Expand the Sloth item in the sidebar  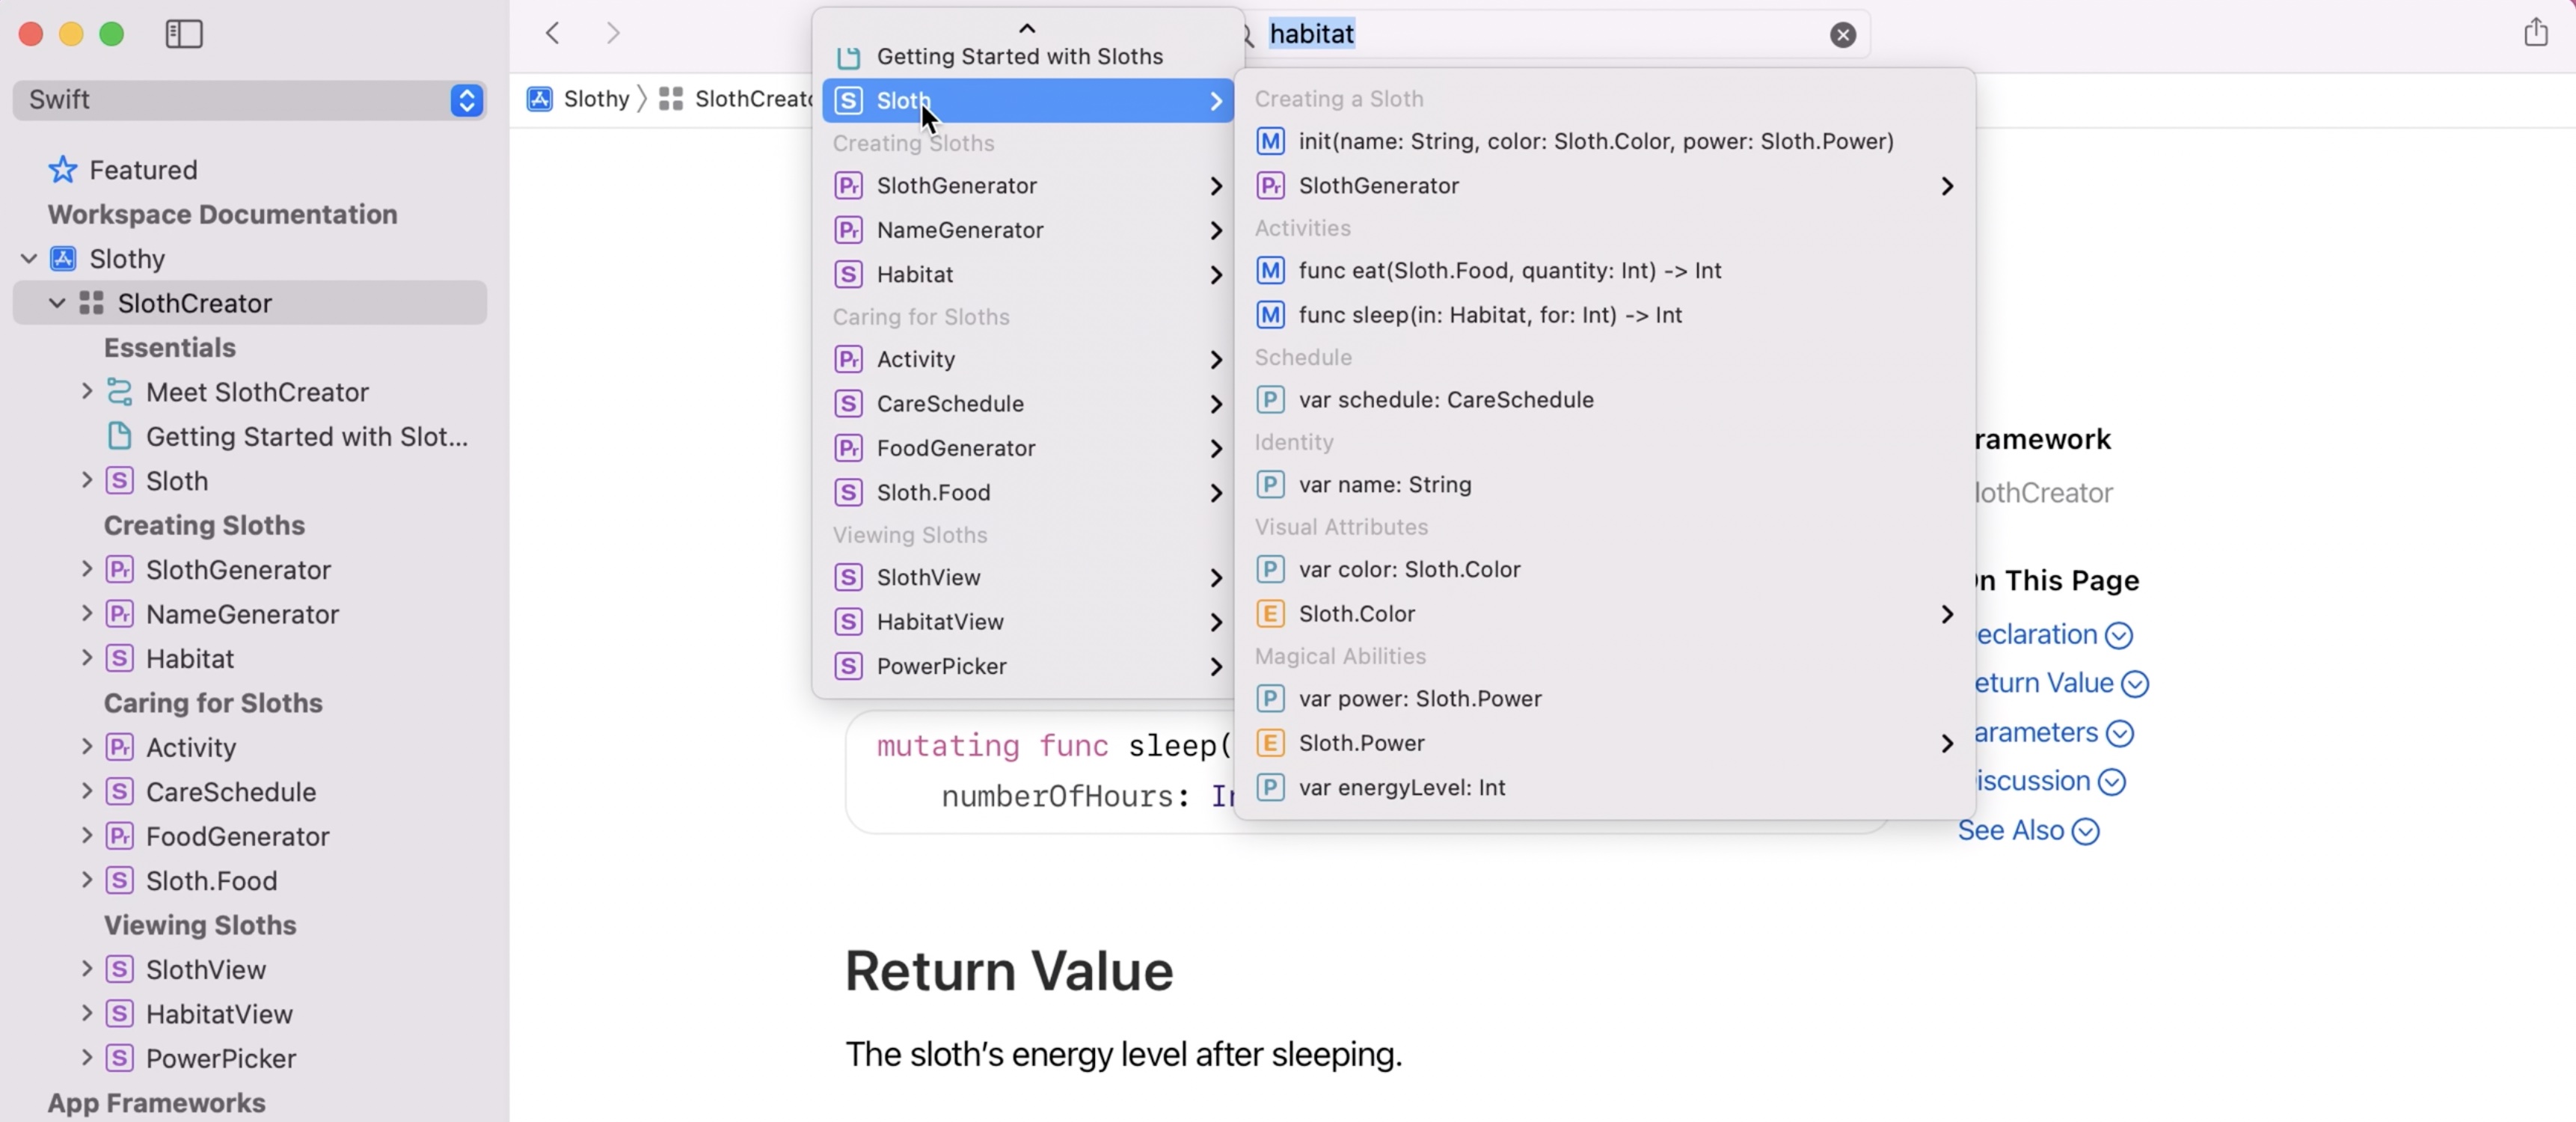[x=87, y=480]
